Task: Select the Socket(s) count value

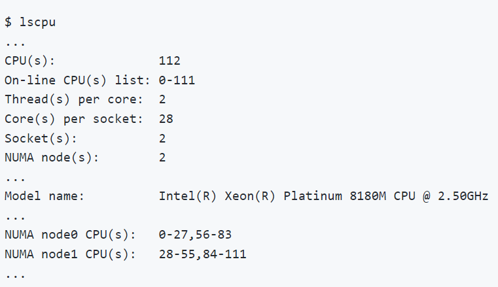Action: [162, 139]
